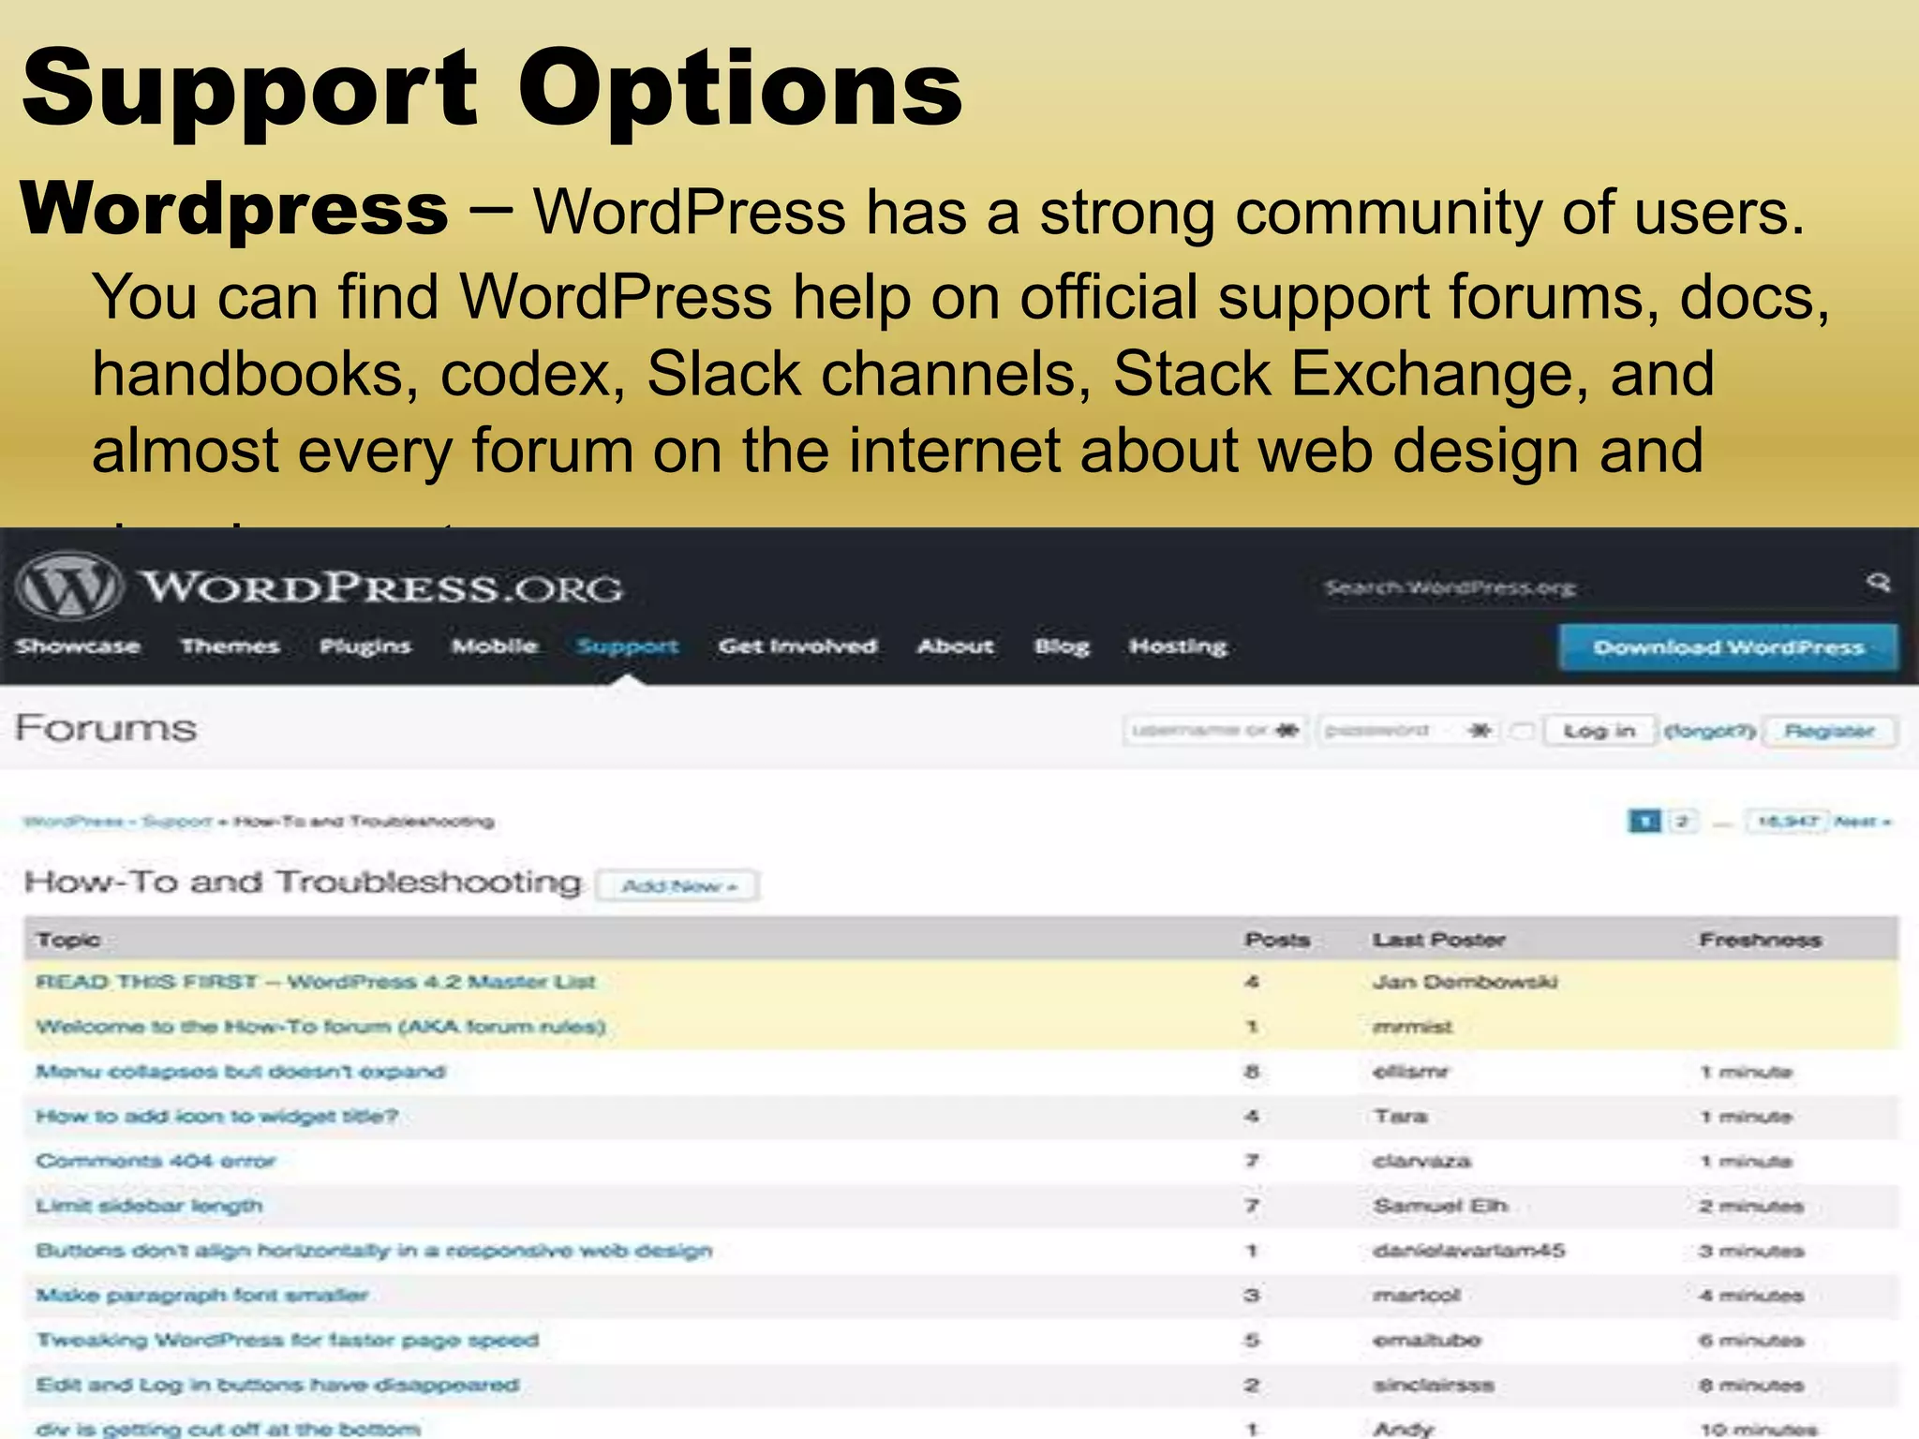
Task: Focus the username login field
Action: [1214, 730]
